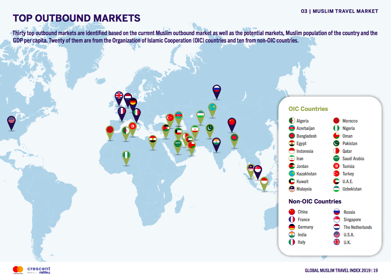Select the Kazakhstan flag icon in the legend
The height and width of the screenshot is (277, 391).
(x=292, y=174)
